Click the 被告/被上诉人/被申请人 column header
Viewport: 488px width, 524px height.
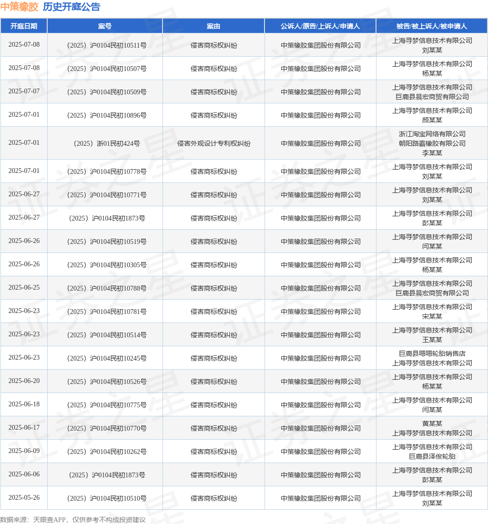(x=432, y=26)
